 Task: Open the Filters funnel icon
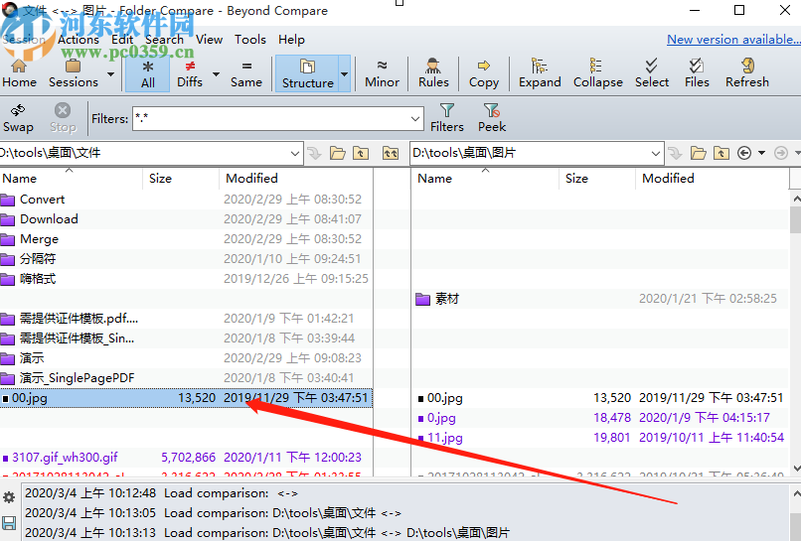point(446,118)
